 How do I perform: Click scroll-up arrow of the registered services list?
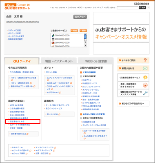click(85, 42)
